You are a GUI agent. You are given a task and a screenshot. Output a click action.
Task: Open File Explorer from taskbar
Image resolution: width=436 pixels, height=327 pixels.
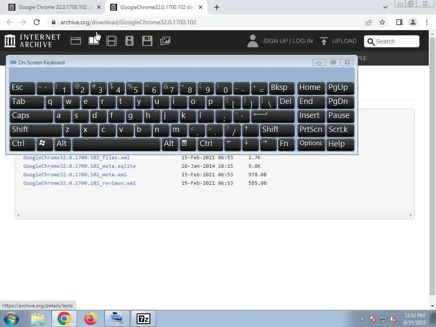point(38,318)
